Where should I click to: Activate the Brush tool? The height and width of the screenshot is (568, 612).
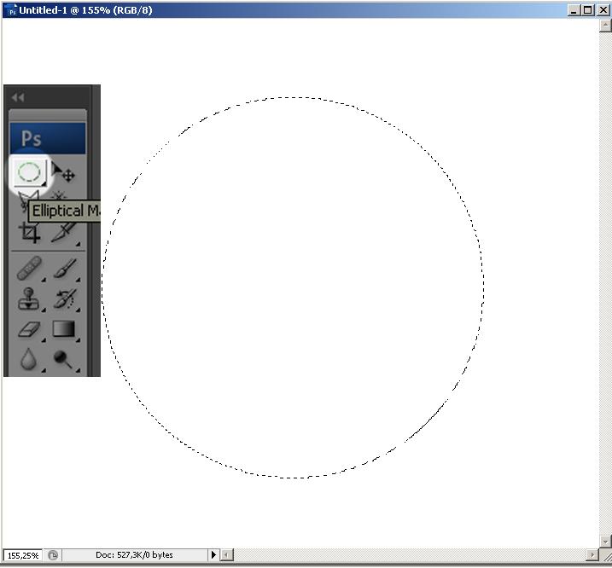coord(64,270)
